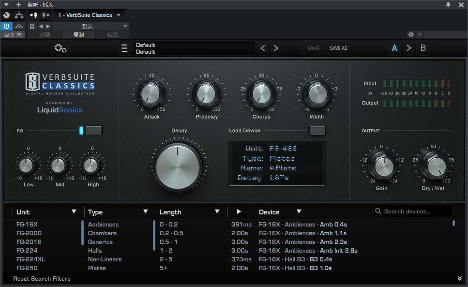Viewport: 468px width, 287px height.
Task: Click the device preview play triangle
Action: pyautogui.click(x=239, y=211)
